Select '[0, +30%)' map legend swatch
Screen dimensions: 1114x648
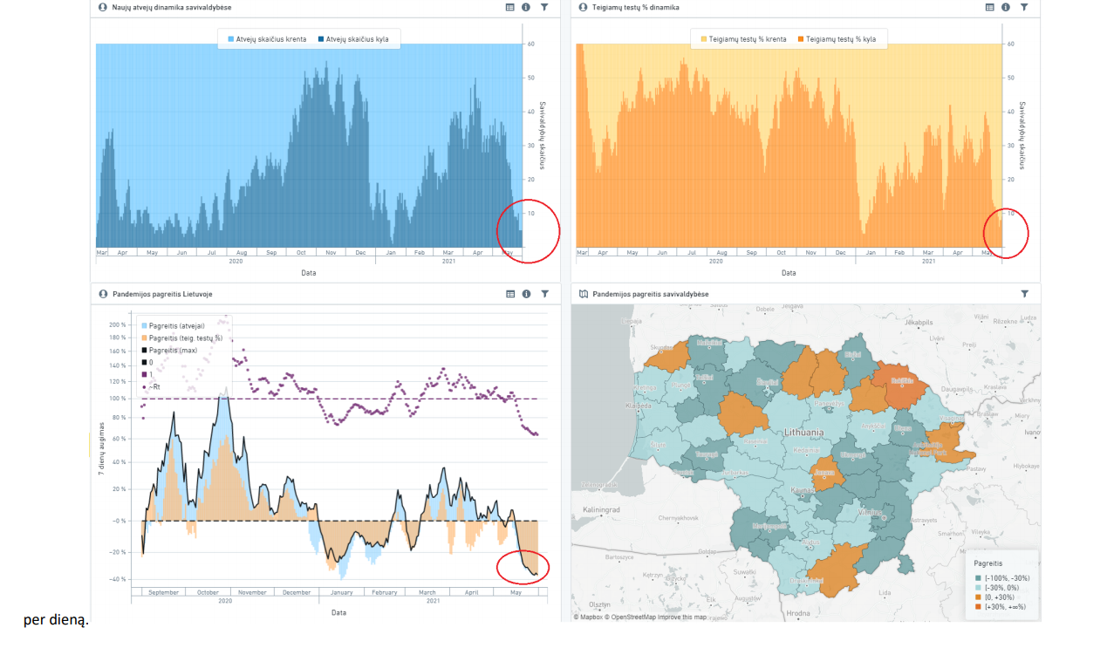tap(978, 597)
